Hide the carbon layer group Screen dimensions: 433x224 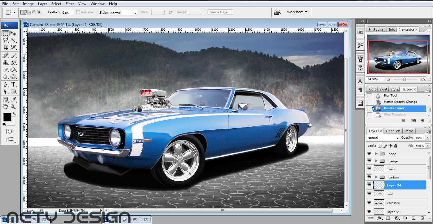(x=369, y=177)
